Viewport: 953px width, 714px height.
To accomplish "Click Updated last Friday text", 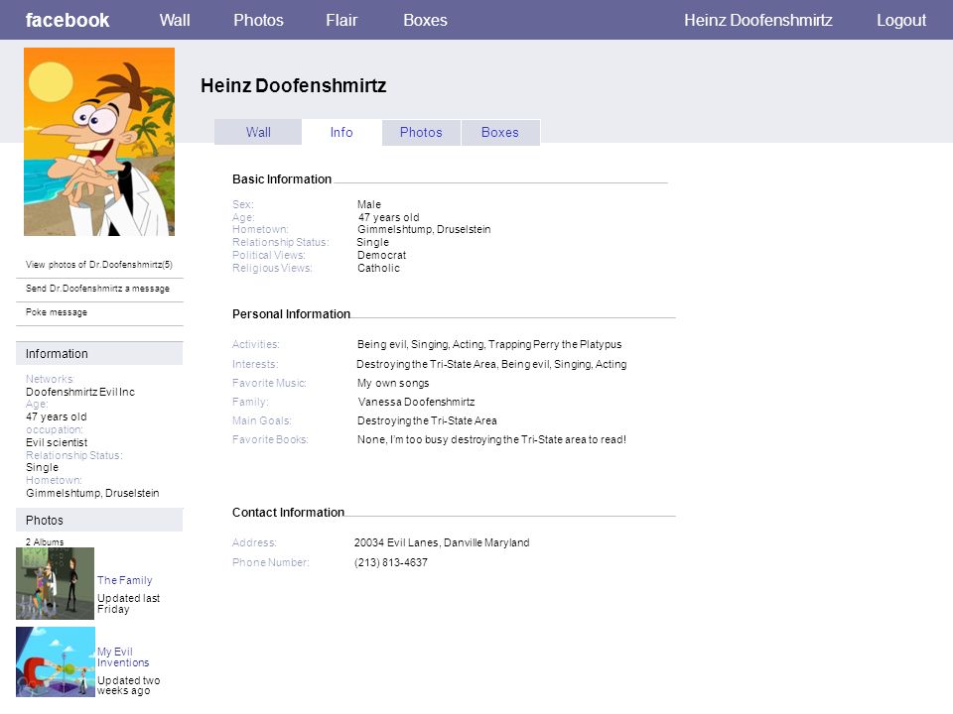I will coord(128,604).
